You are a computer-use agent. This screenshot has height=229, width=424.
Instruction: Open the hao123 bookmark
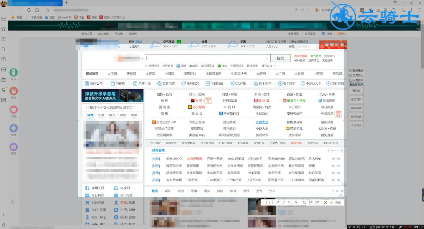click(65, 17)
